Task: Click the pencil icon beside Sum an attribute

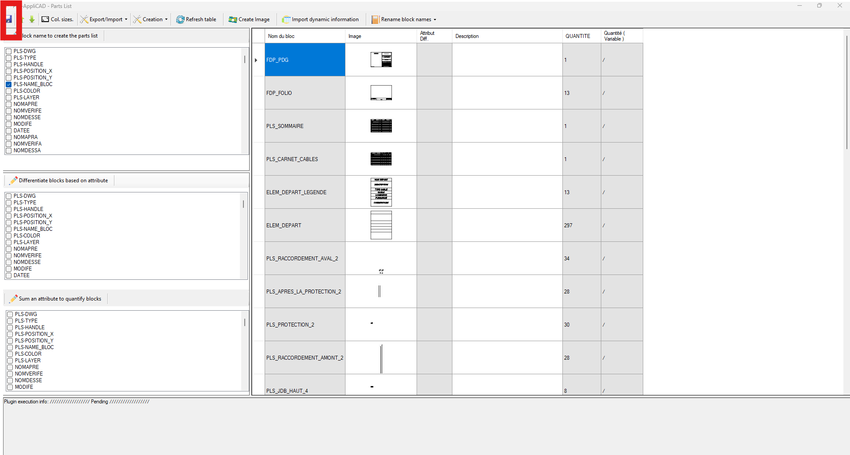Action: pos(13,299)
